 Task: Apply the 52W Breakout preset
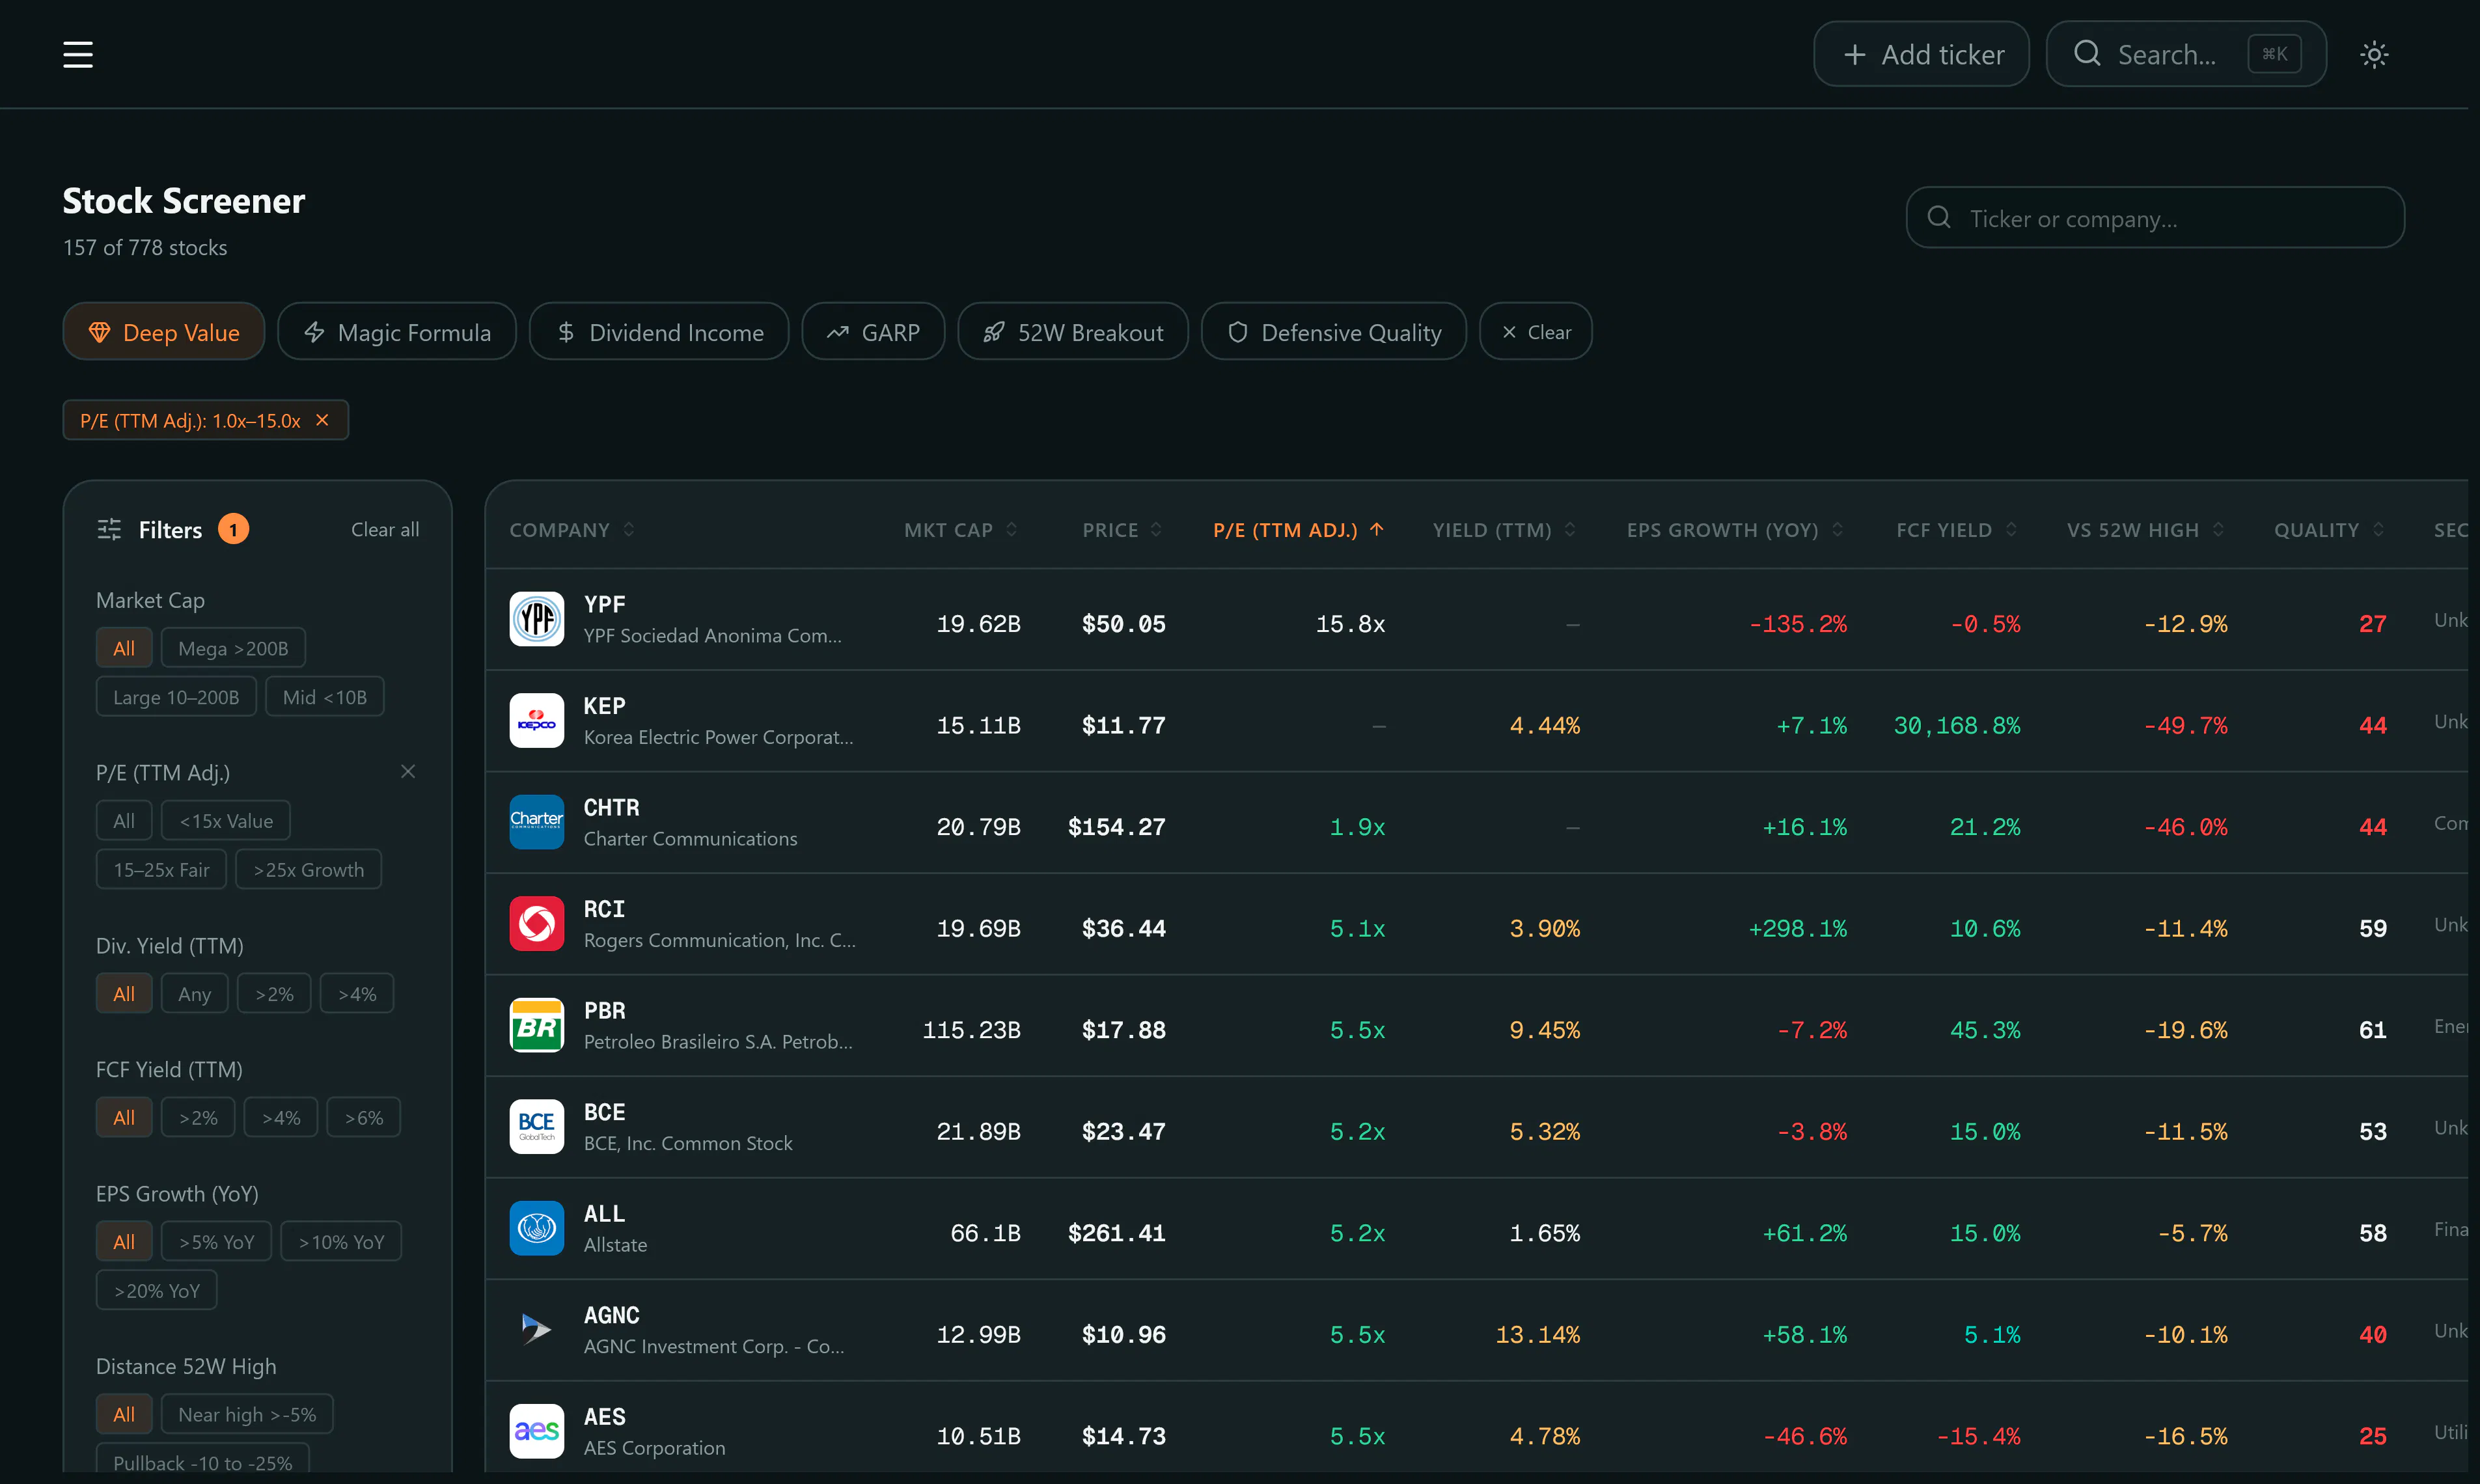pos(1073,332)
